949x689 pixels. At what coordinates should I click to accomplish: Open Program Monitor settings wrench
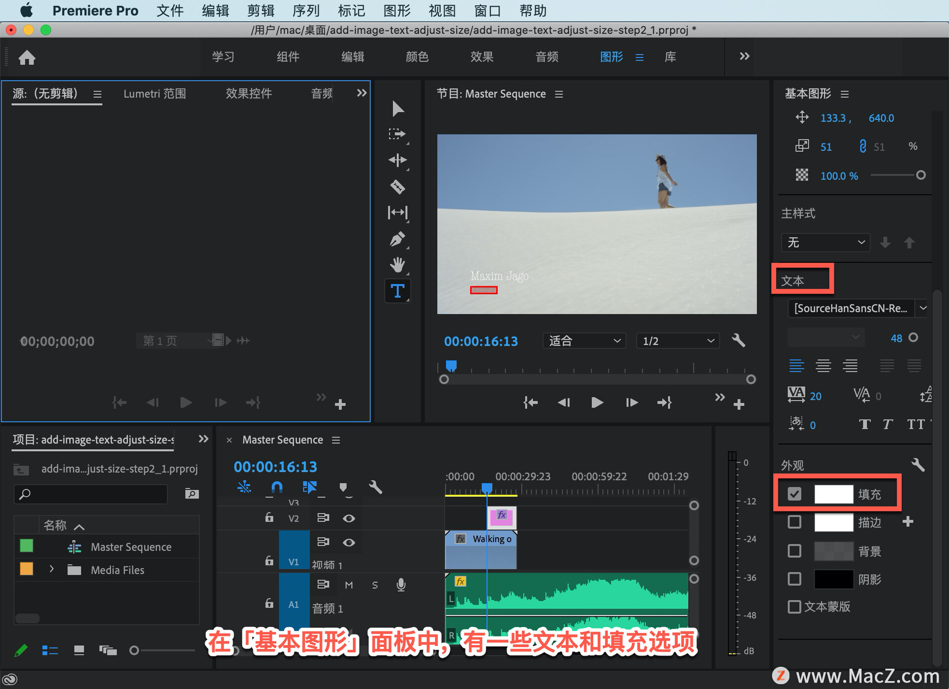(x=738, y=340)
